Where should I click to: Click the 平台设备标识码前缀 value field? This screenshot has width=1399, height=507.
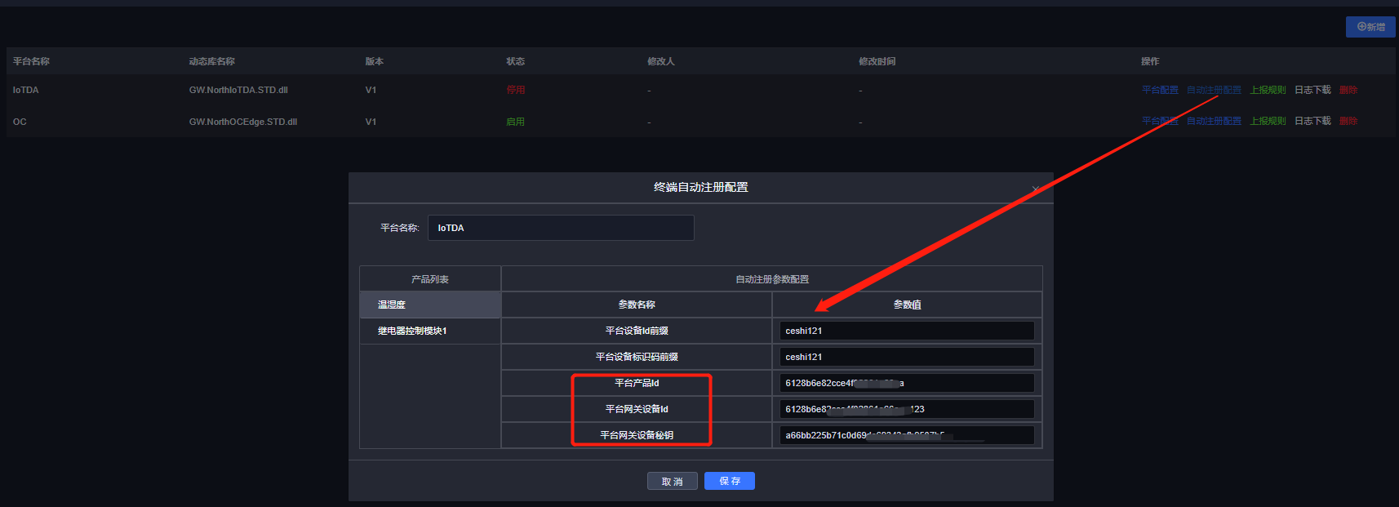click(x=907, y=357)
